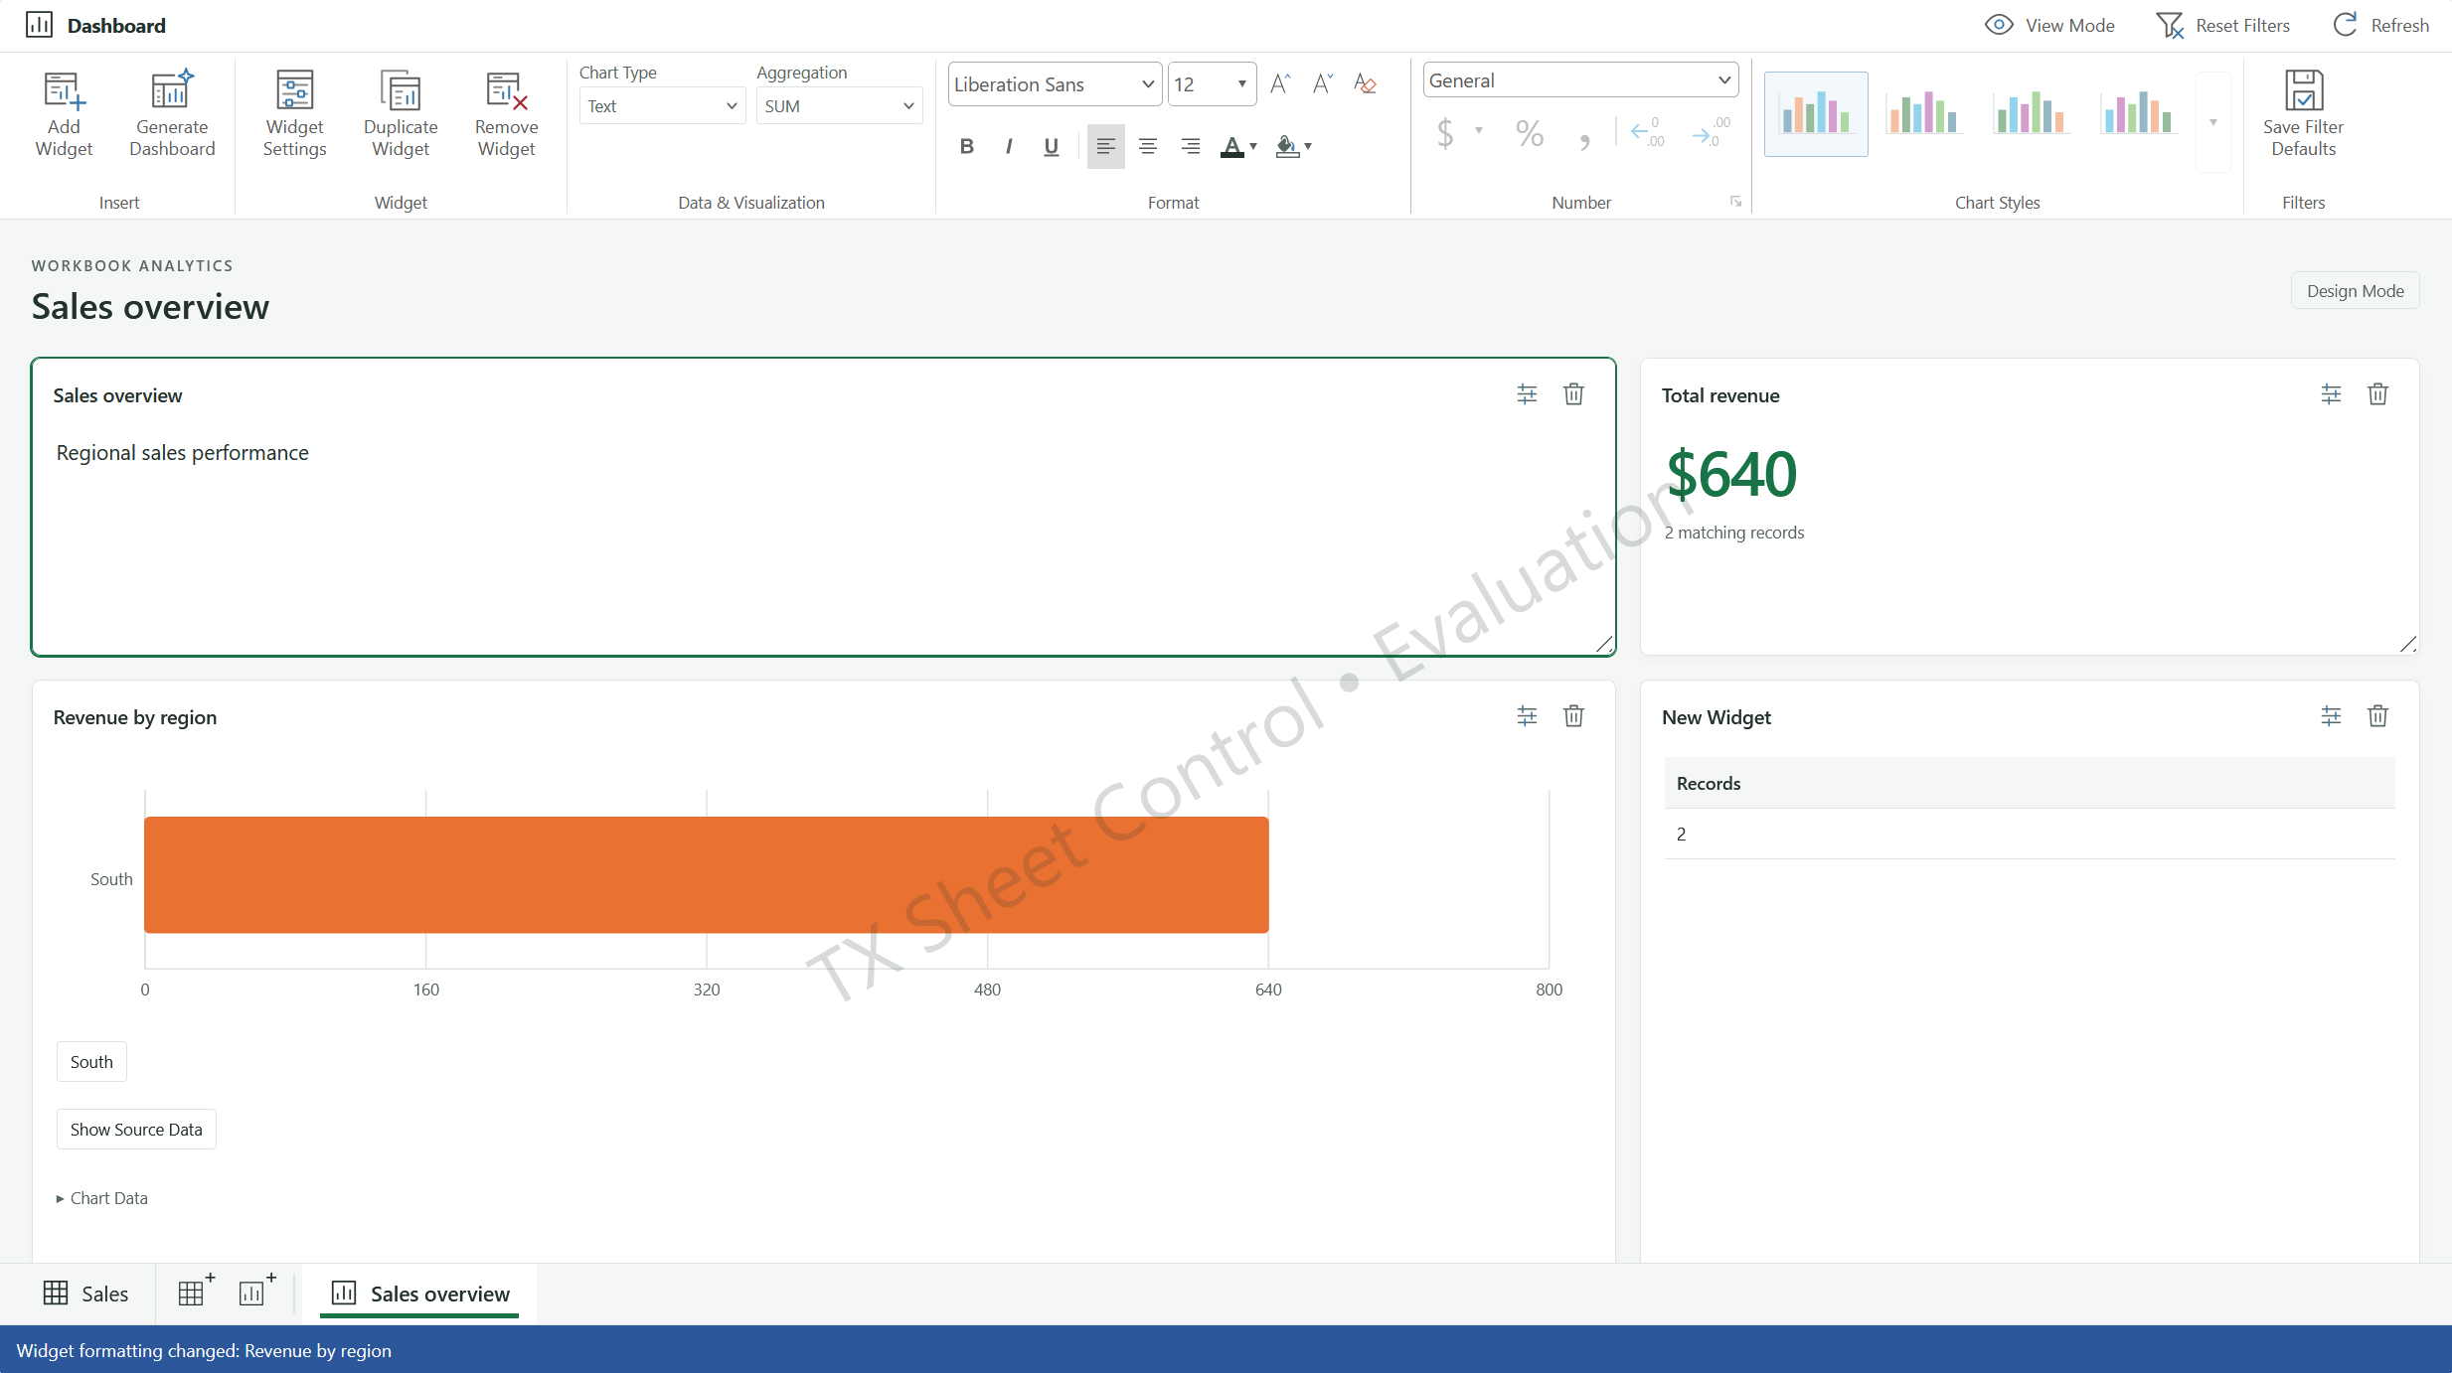Open the General number format dropdown
Screen dimensions: 2452x1373
pos(1580,80)
